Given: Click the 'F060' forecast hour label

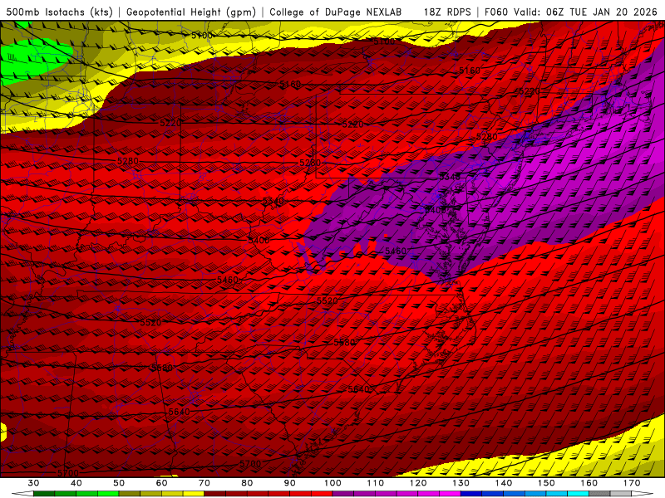Looking at the screenshot, I should [496, 12].
